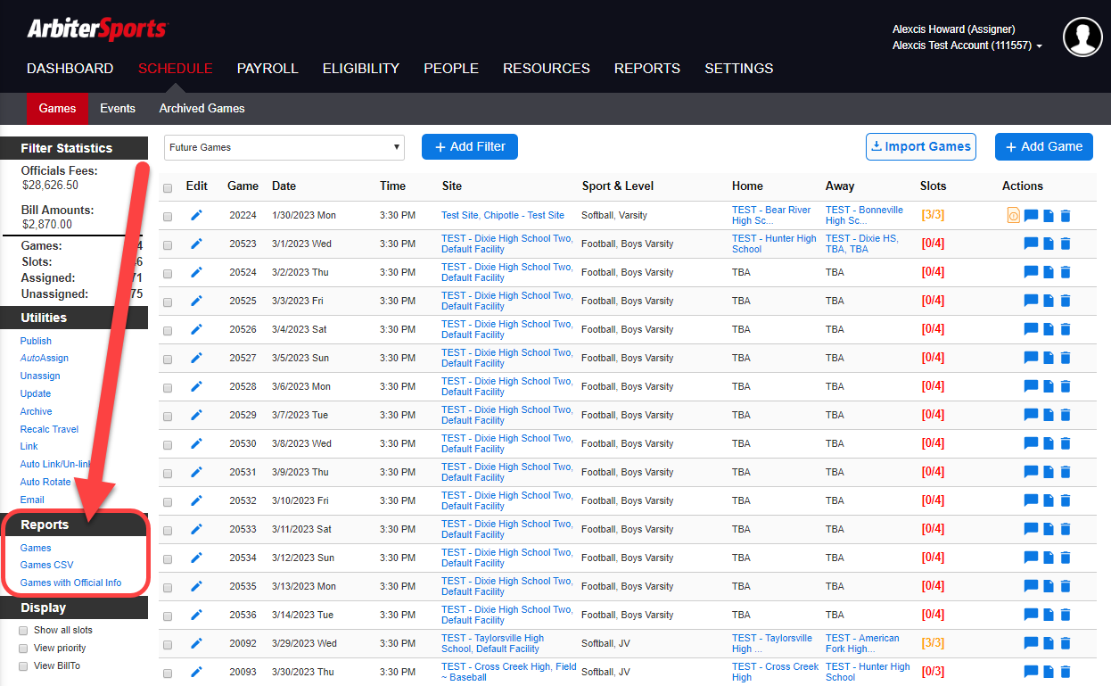Open the ELIGIBILITY menu
This screenshot has height=686, width=1111.
[x=361, y=69]
